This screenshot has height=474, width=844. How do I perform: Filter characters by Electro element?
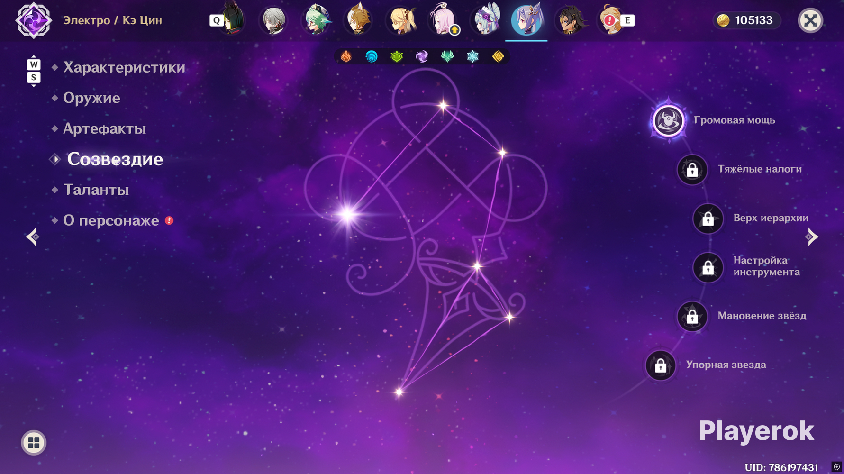tap(422, 56)
